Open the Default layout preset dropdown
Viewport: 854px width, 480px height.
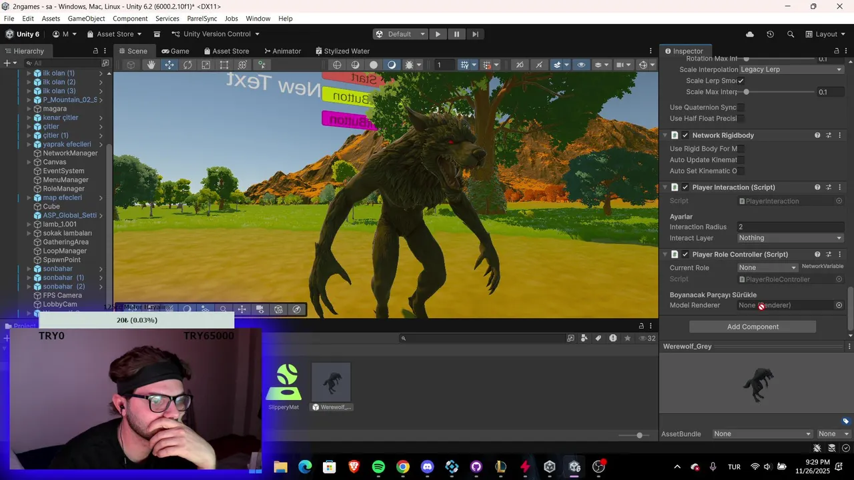(x=400, y=34)
